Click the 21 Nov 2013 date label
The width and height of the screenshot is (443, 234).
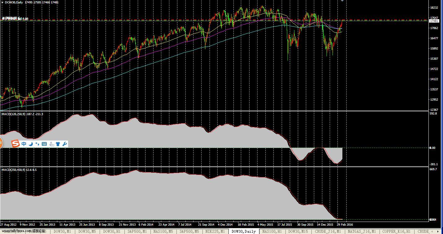[x=127, y=225]
